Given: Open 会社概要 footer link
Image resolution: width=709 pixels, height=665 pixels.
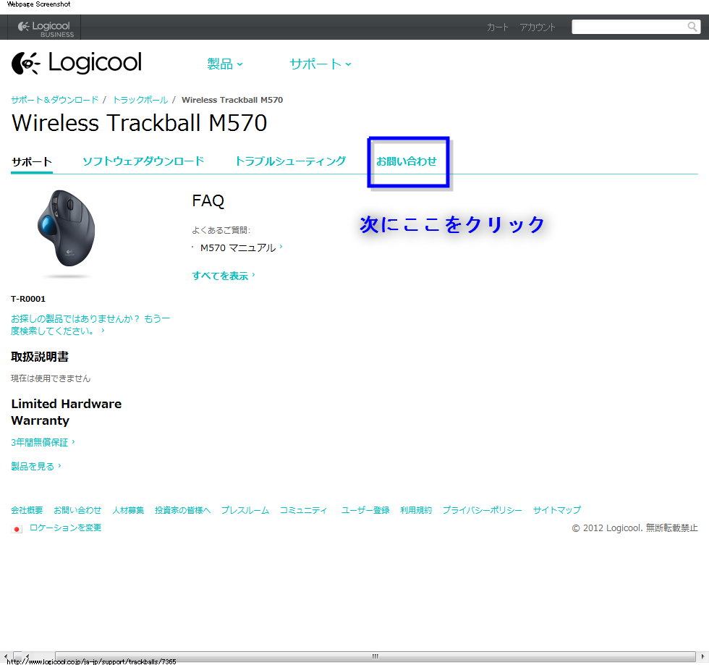Looking at the screenshot, I should (27, 510).
